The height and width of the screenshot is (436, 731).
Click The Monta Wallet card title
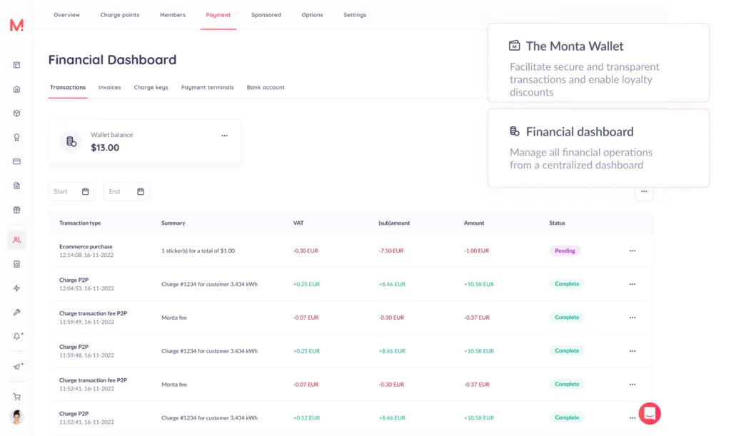coord(575,46)
